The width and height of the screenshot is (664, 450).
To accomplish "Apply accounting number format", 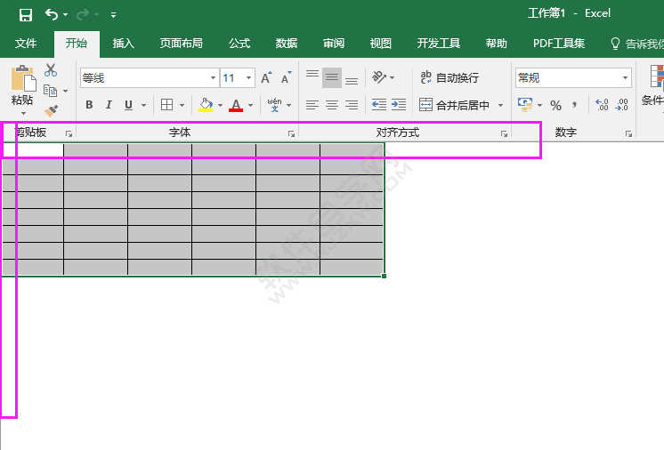I will [525, 104].
